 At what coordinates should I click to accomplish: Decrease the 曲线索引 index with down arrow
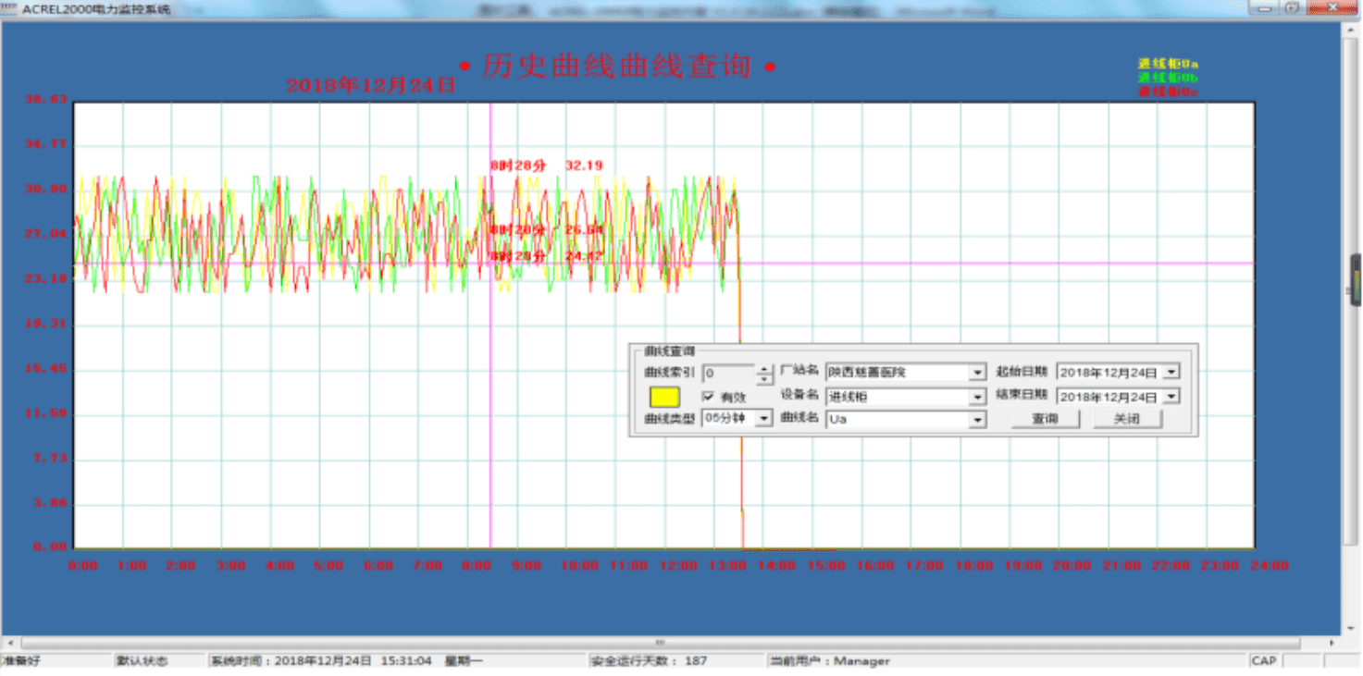(x=763, y=378)
